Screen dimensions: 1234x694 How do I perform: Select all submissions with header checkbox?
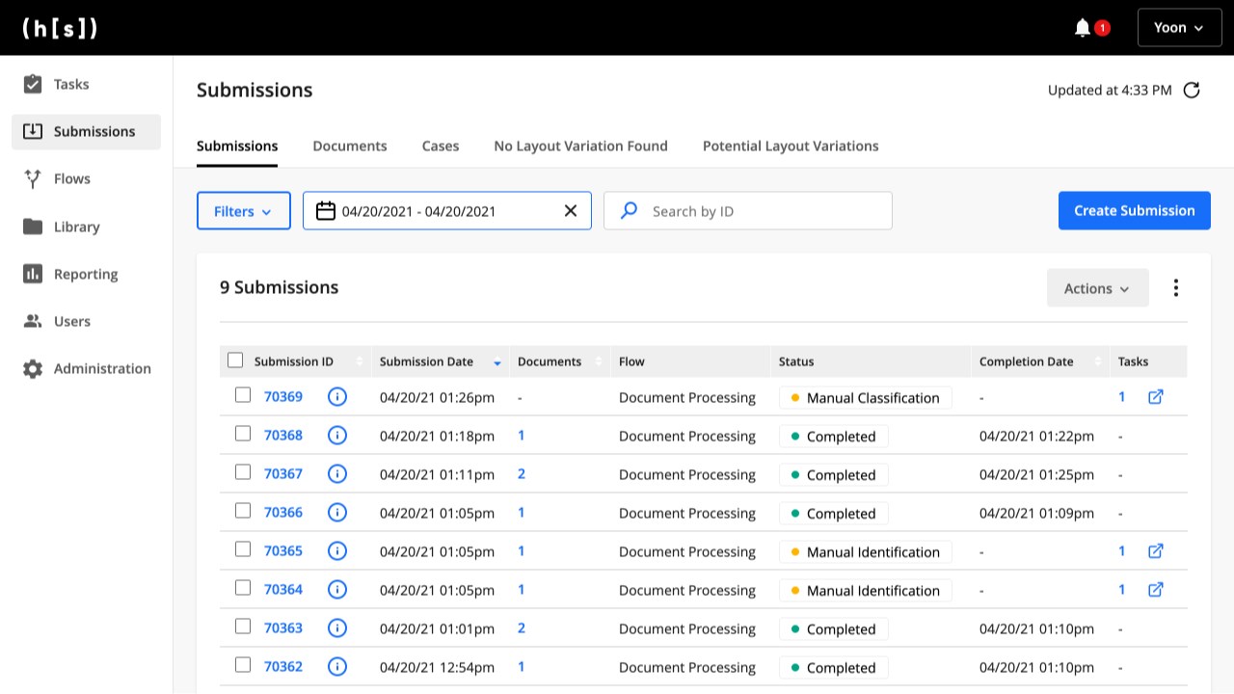click(x=235, y=360)
